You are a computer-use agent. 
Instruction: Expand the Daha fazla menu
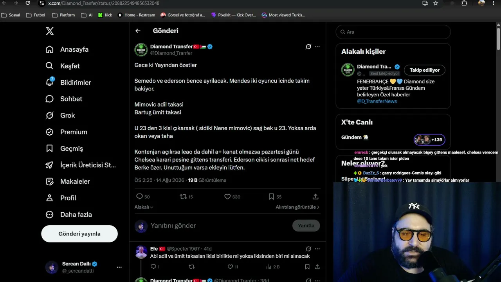click(x=68, y=214)
